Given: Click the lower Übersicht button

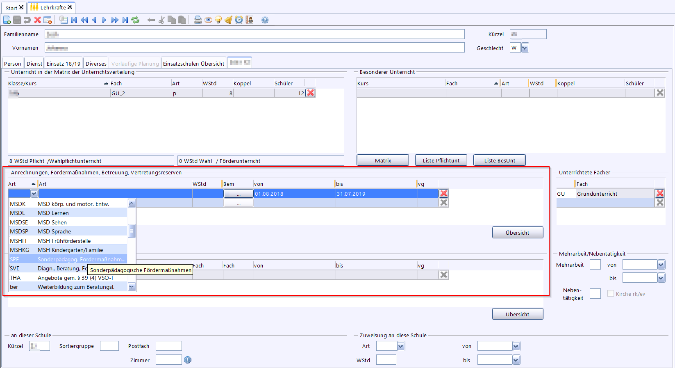Looking at the screenshot, I should point(517,314).
